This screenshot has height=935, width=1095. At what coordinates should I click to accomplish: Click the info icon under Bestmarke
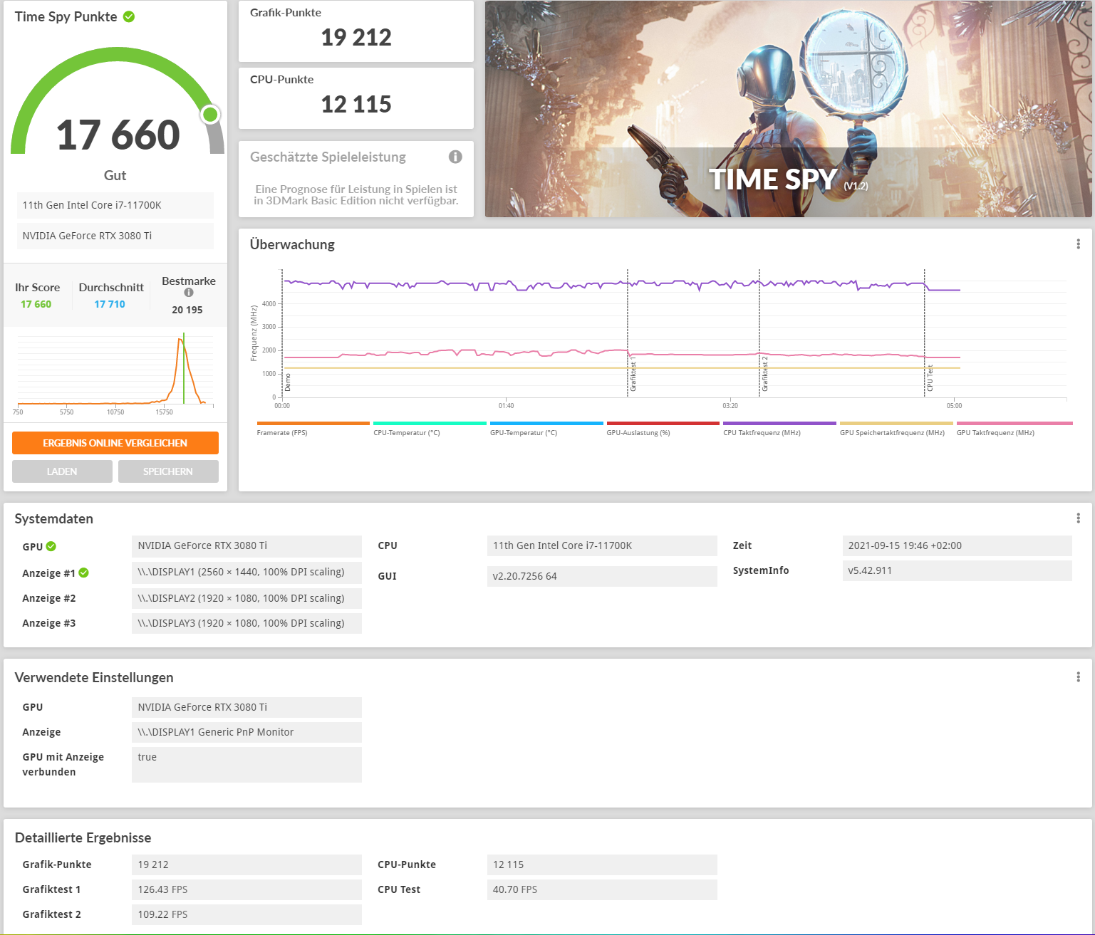(189, 292)
